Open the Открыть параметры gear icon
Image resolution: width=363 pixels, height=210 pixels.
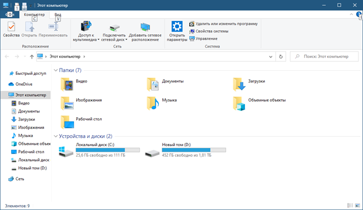(x=177, y=26)
